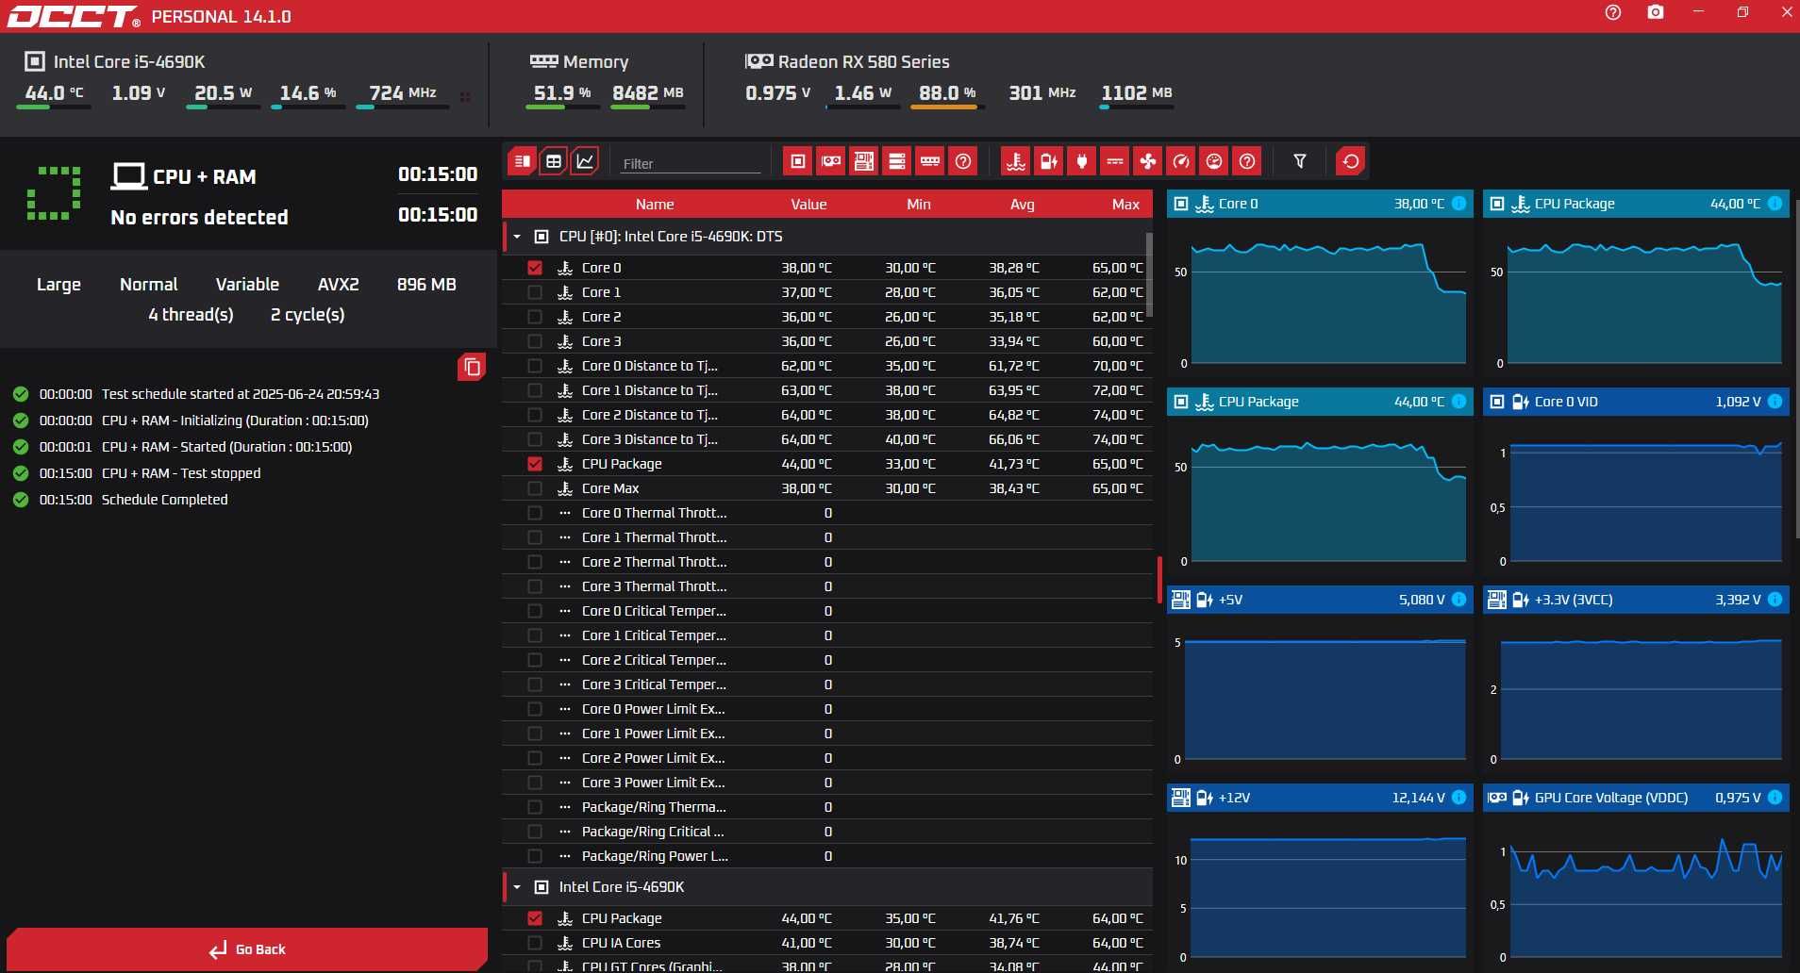Toggle the current sensor filter
The height and width of the screenshot is (973, 1800).
[x=1115, y=161]
